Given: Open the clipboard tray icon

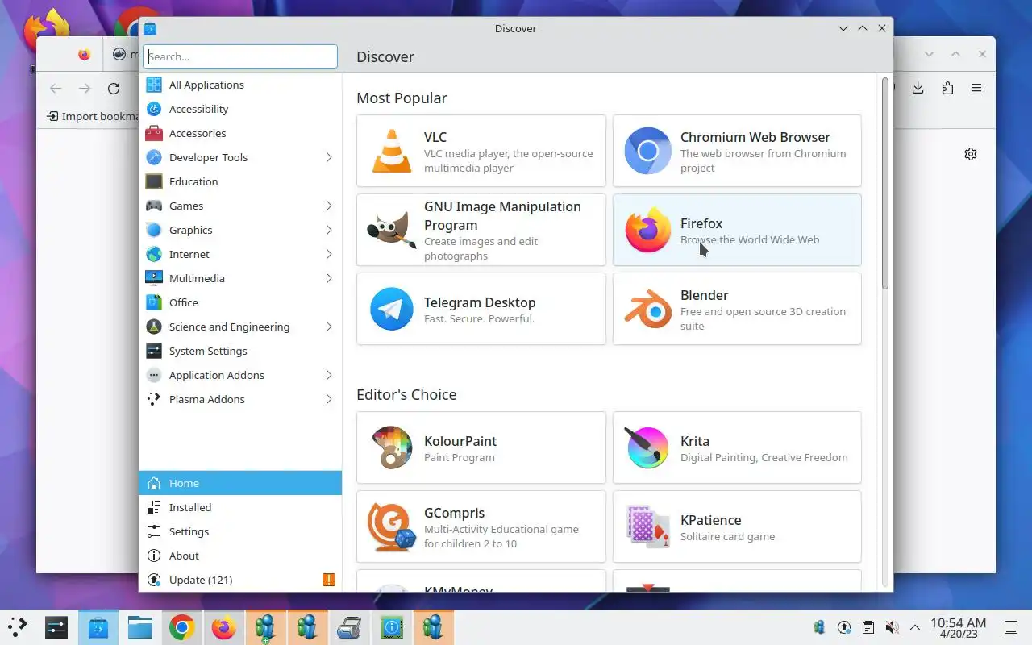Looking at the screenshot, I should (x=868, y=627).
